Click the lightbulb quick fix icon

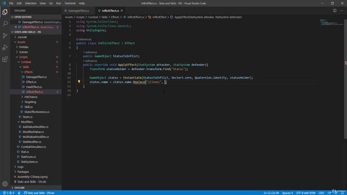[x=79, y=82]
